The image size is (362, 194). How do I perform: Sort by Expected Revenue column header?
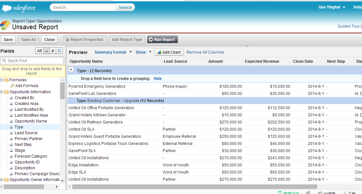pyautogui.click(x=267, y=61)
